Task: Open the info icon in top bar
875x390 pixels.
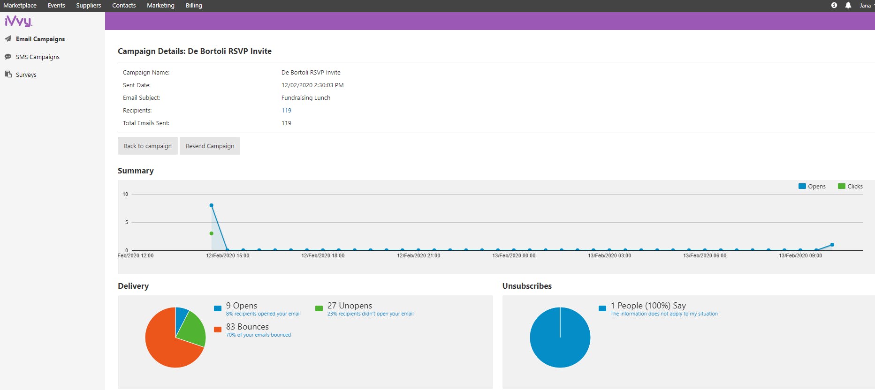Action: point(834,5)
